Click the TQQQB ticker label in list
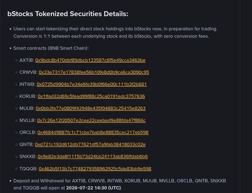The height and width of the screenshot is (193, 252). [x=28, y=169]
